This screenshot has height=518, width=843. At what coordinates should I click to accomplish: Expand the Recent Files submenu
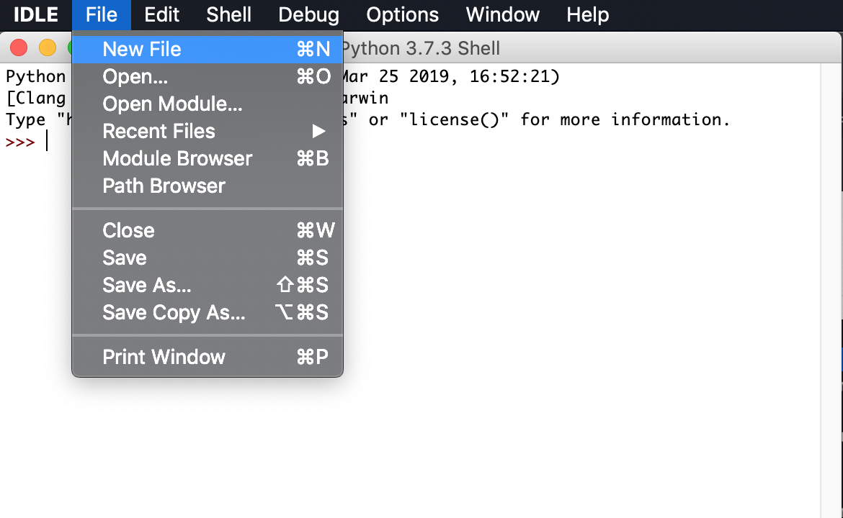[x=208, y=132]
